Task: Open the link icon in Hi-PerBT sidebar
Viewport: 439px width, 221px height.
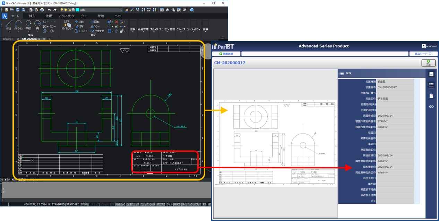Action: [431, 107]
